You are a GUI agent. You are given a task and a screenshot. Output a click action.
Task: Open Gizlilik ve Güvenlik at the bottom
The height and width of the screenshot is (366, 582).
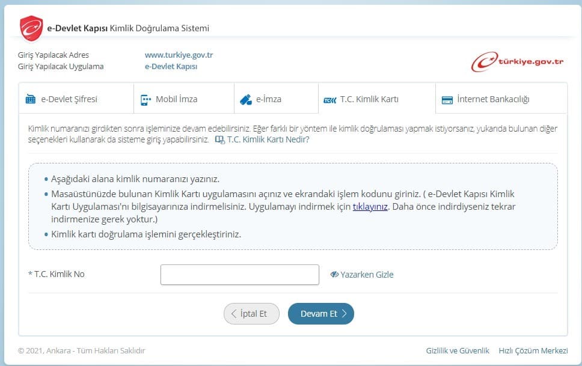point(458,350)
